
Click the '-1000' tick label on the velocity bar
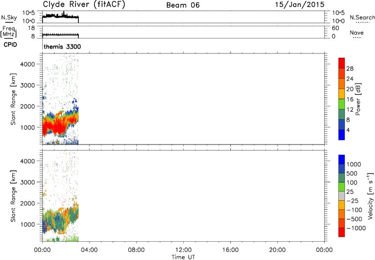[356, 228]
